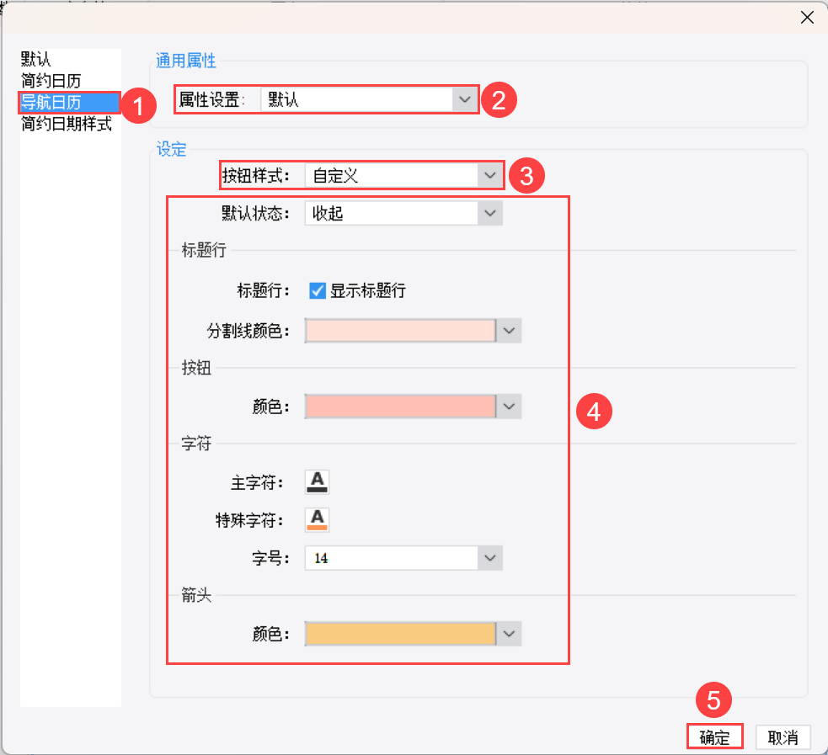Click the button 颜色 color swatch
Screen dimensions: 828x755
[x=400, y=407]
